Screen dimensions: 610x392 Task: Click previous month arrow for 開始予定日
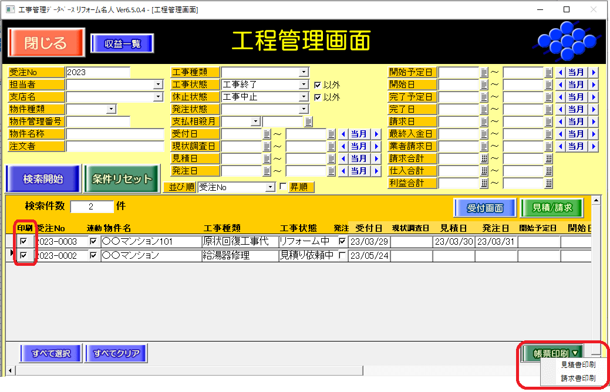(x=560, y=72)
